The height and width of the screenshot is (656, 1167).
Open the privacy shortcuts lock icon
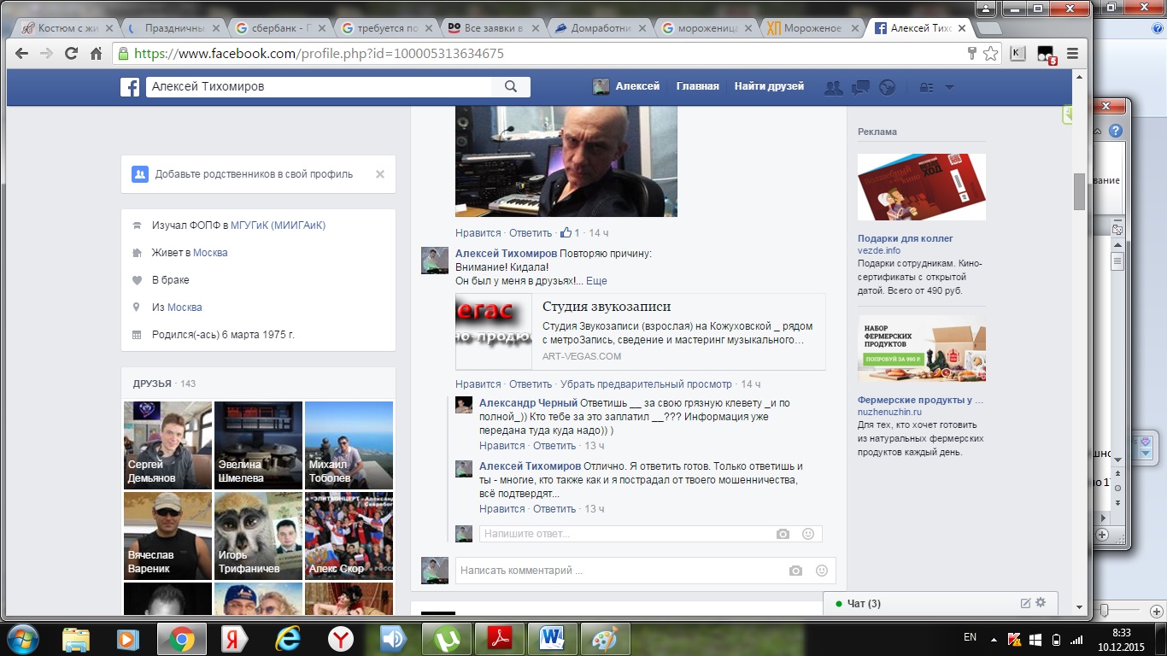(x=926, y=87)
